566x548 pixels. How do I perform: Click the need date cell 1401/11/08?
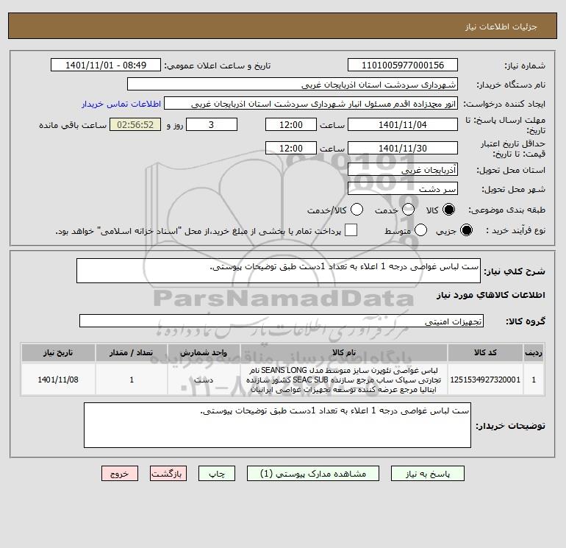point(58,380)
